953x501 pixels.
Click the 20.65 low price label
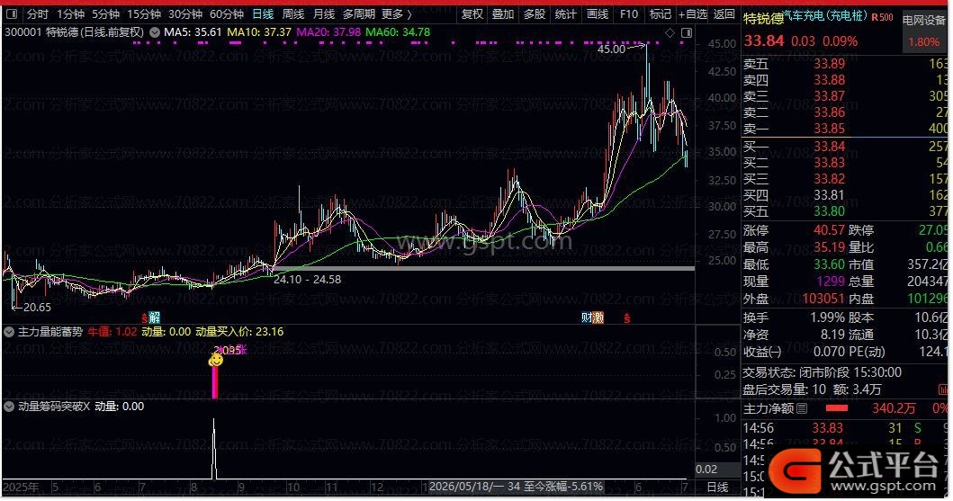[x=37, y=308]
